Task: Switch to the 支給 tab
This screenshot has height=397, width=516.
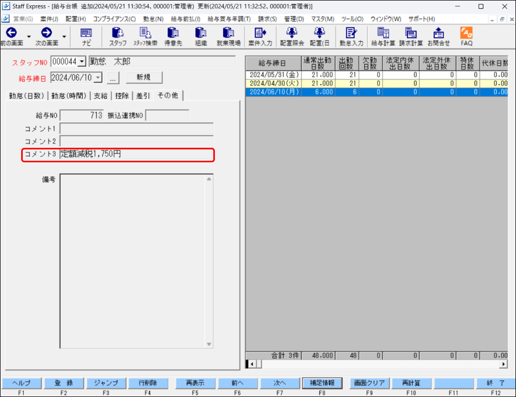Action: [x=101, y=96]
